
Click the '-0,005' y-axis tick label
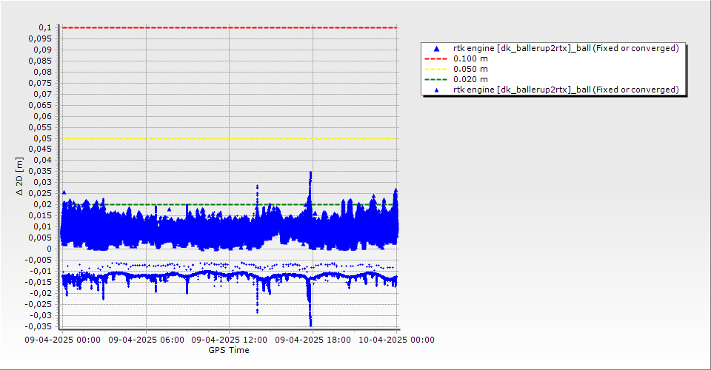(39, 260)
